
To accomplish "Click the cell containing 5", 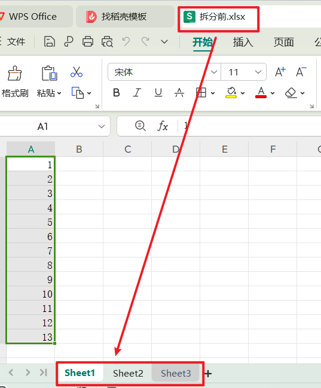I will 30,222.
